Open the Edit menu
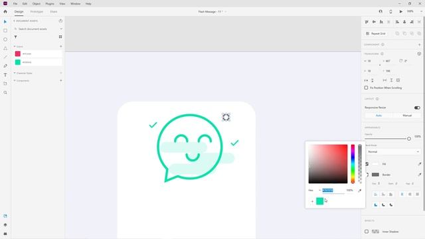425x239 pixels. point(25,4)
